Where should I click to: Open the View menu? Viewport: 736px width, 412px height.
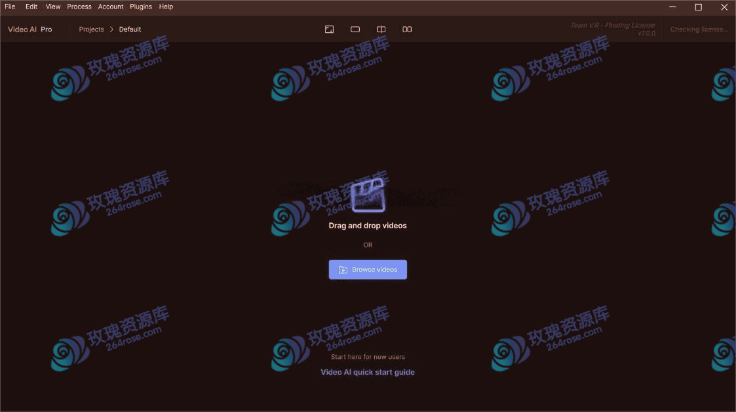click(x=53, y=7)
